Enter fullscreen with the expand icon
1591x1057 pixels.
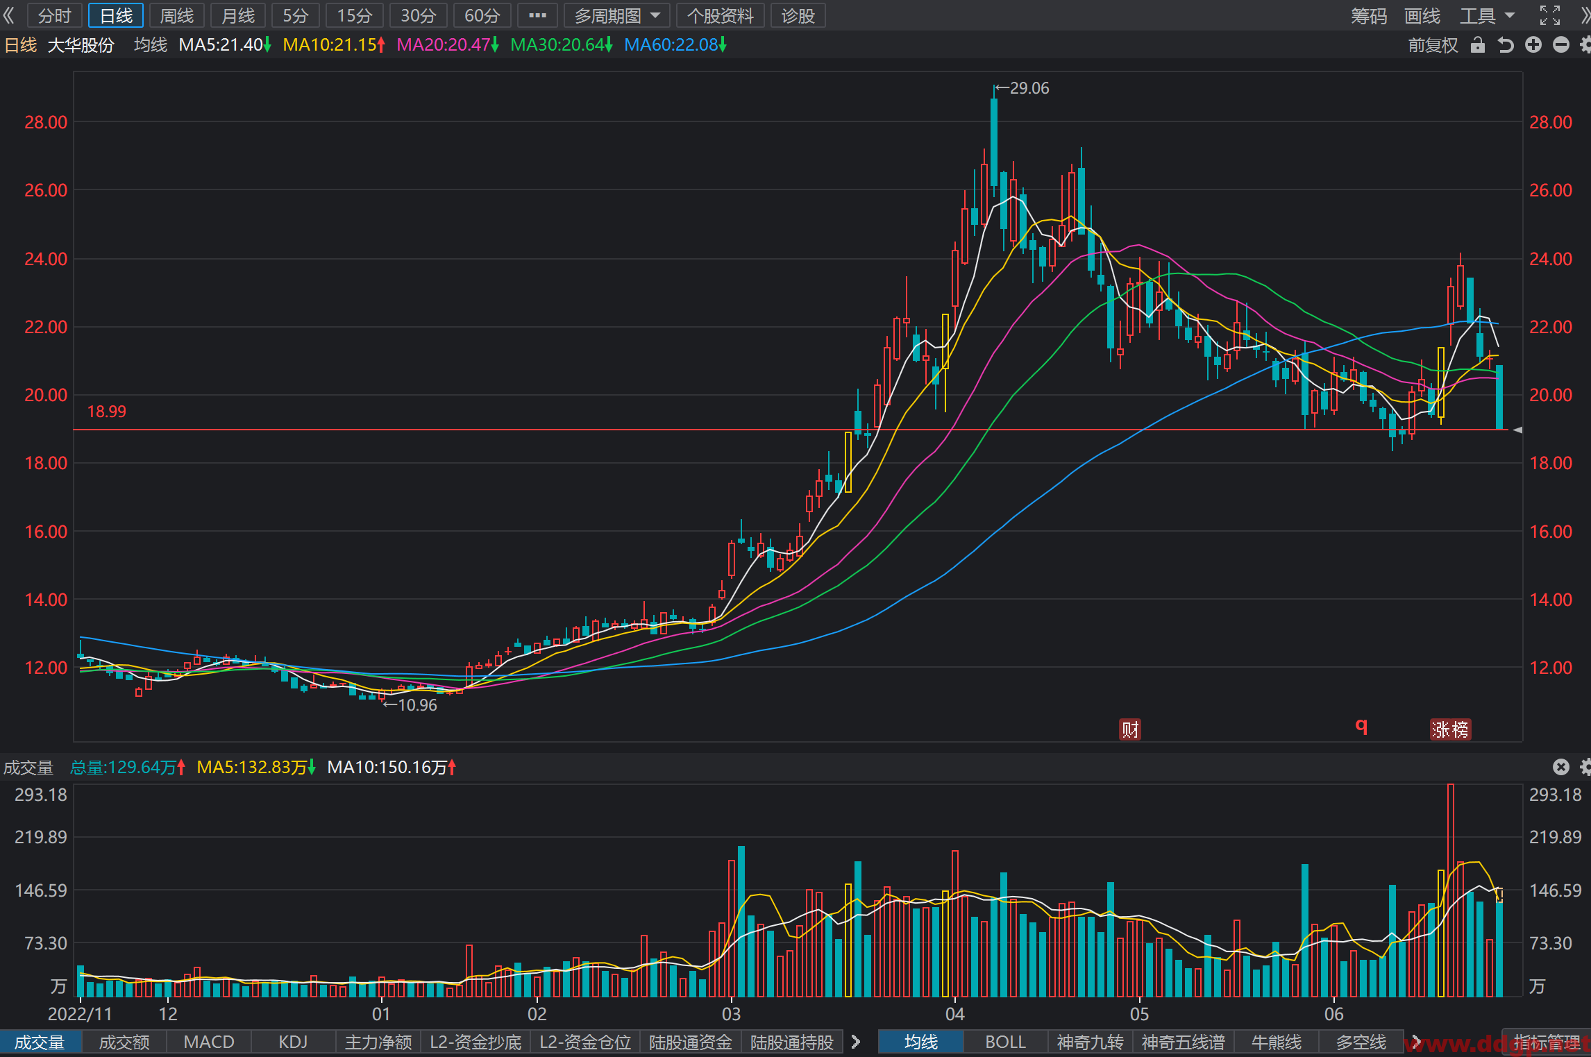point(1550,15)
